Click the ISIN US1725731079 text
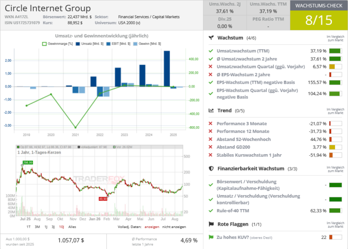348x249 pixels. [22, 23]
